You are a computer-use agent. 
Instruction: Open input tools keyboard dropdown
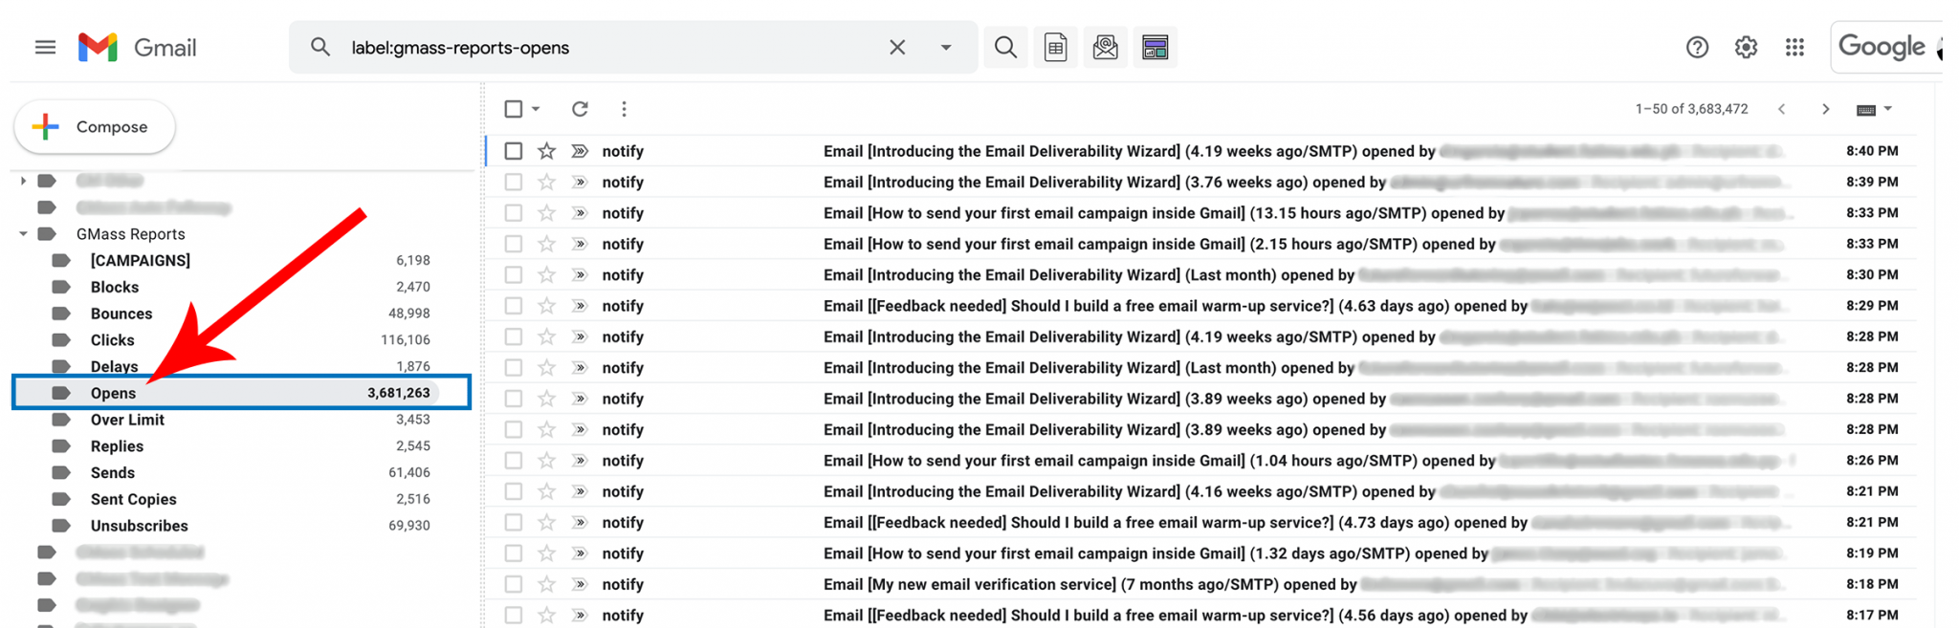(x=1874, y=109)
